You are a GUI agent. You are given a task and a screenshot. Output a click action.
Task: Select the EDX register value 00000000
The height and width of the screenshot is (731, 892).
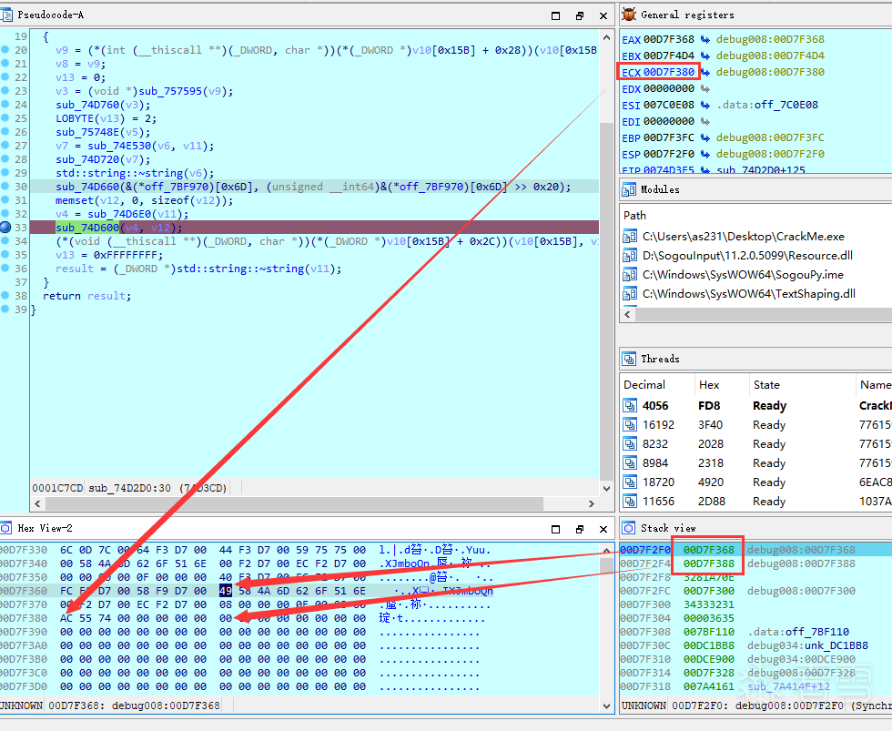[668, 88]
